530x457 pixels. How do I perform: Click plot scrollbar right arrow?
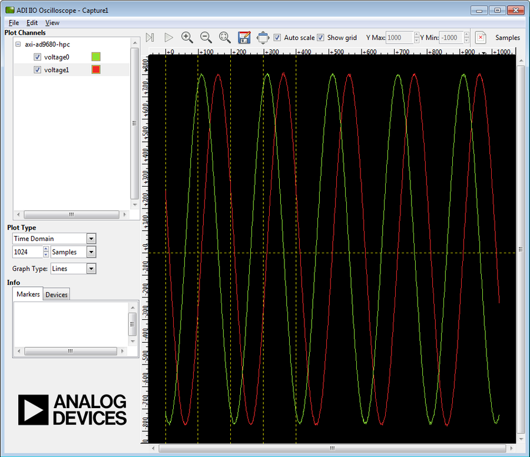pyautogui.click(x=511, y=448)
